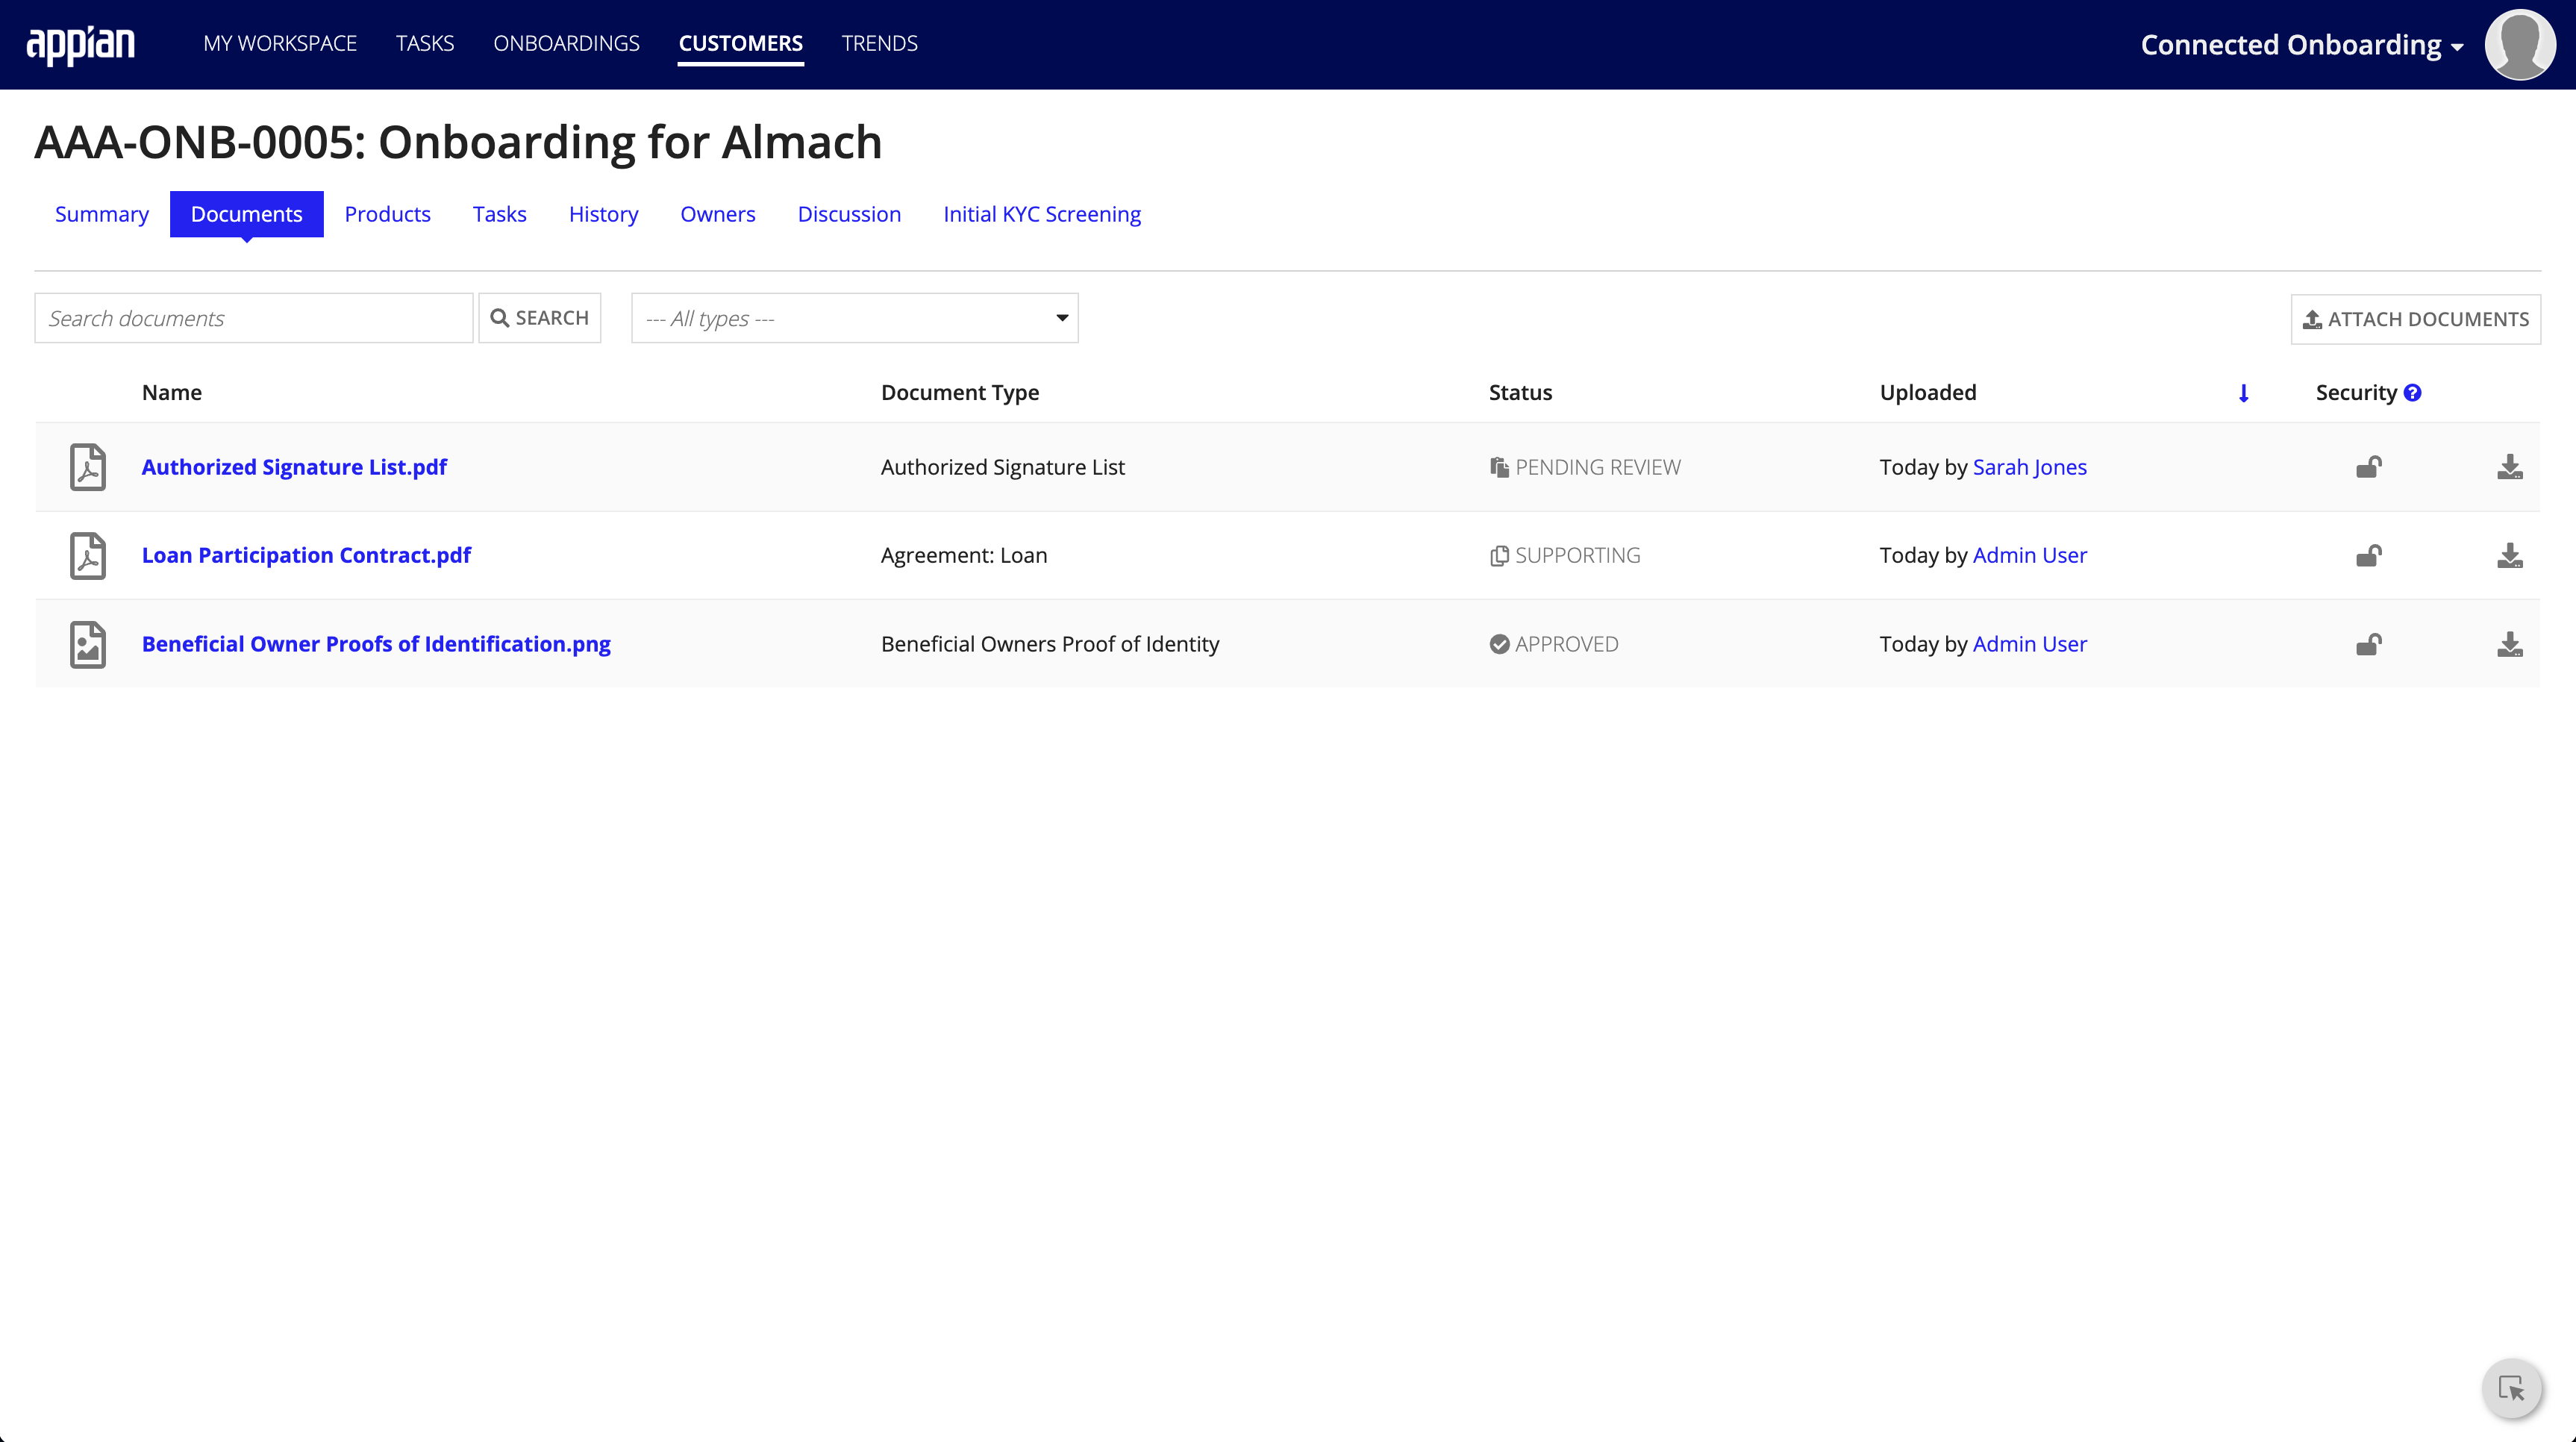Screen dimensions: 2576x1442
Task: Click the Uploaded column sort arrow
Action: tap(2244, 393)
